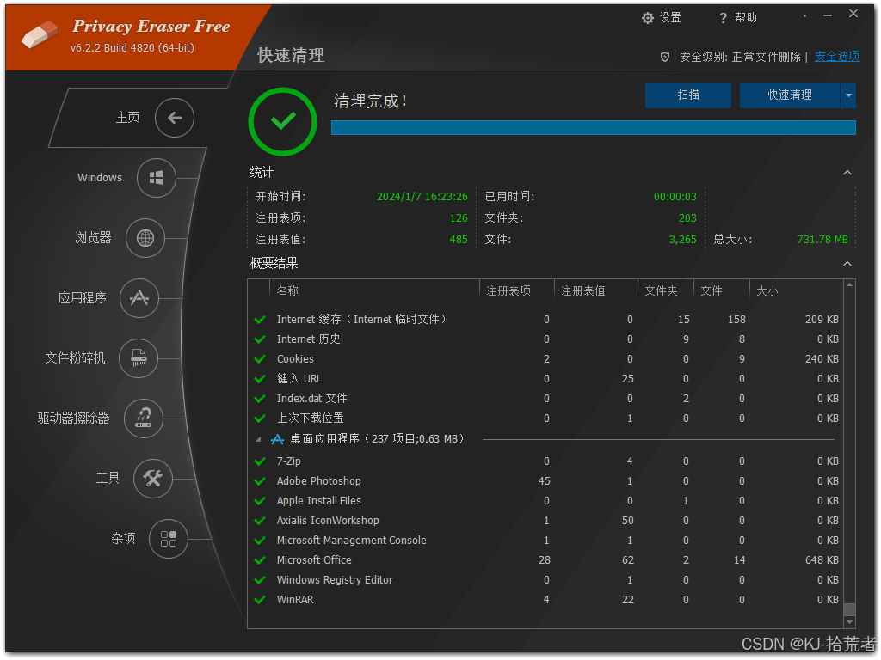Click the 桌面应用程序 group icon
Screen dimensions: 881x660
[278, 439]
